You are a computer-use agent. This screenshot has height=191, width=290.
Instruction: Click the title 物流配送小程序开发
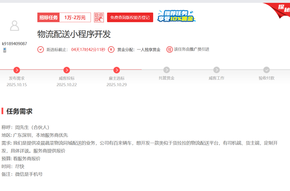pos(74,34)
